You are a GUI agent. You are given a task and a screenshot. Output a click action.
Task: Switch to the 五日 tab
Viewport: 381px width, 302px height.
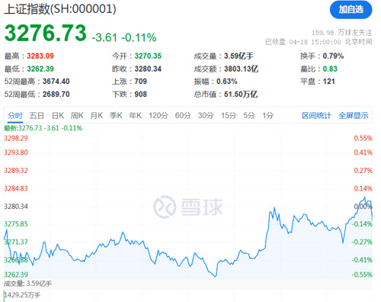click(37, 116)
